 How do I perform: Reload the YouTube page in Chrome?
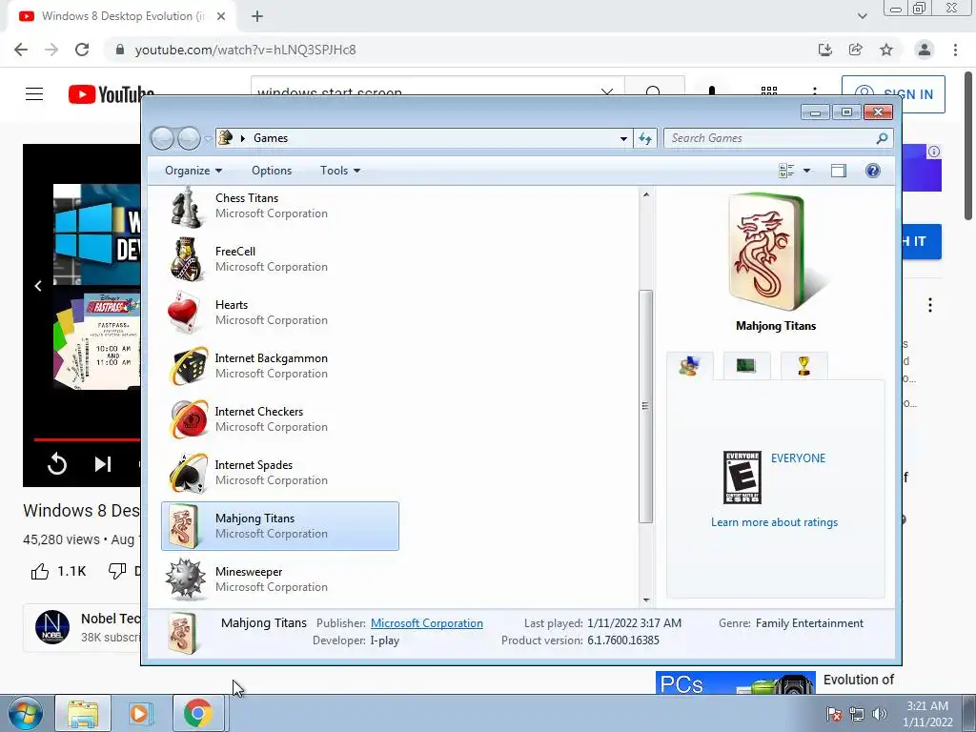tap(82, 50)
